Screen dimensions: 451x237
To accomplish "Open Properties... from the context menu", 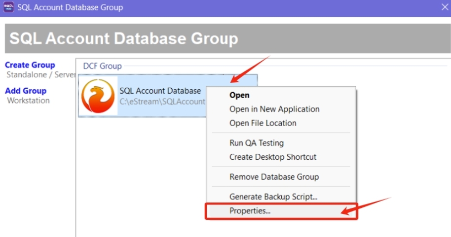I will pyautogui.click(x=250, y=210).
